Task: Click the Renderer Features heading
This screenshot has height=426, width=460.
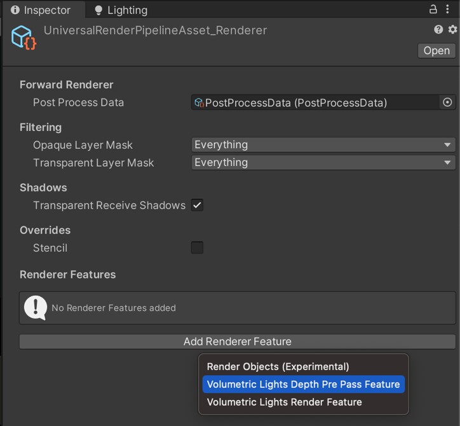Action: 67,275
